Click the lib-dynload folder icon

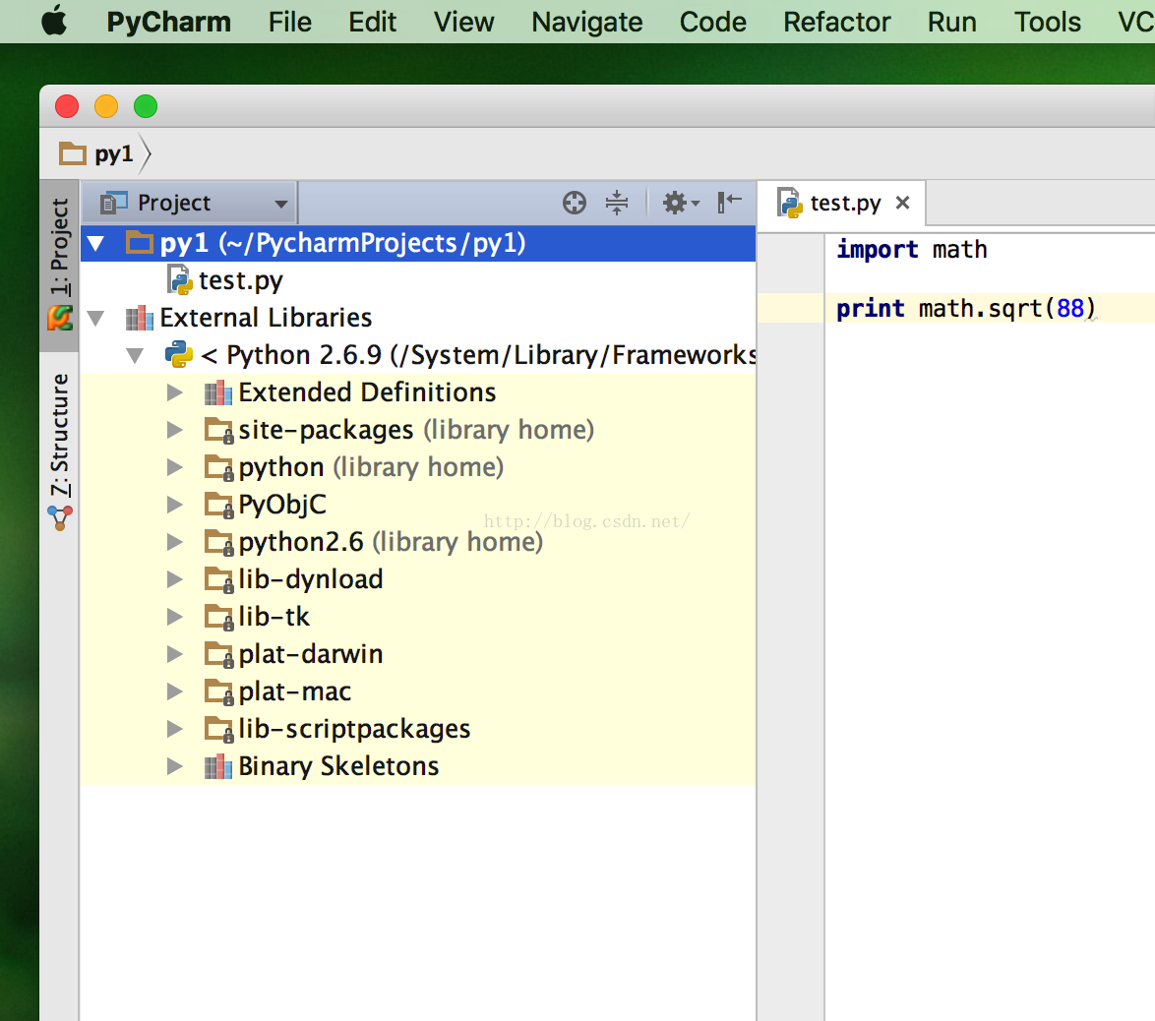(218, 579)
